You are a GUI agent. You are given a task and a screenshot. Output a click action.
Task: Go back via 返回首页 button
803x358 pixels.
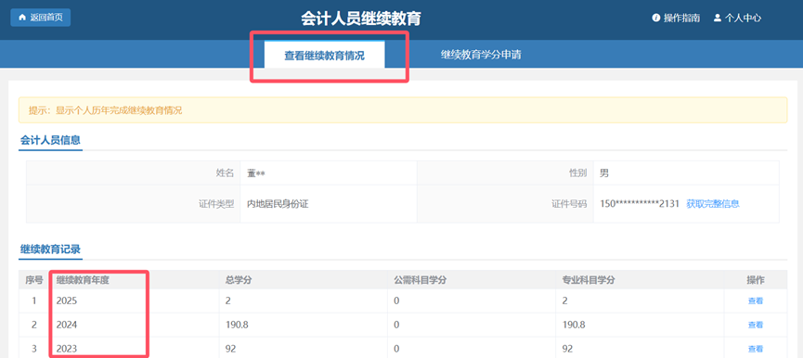(41, 18)
